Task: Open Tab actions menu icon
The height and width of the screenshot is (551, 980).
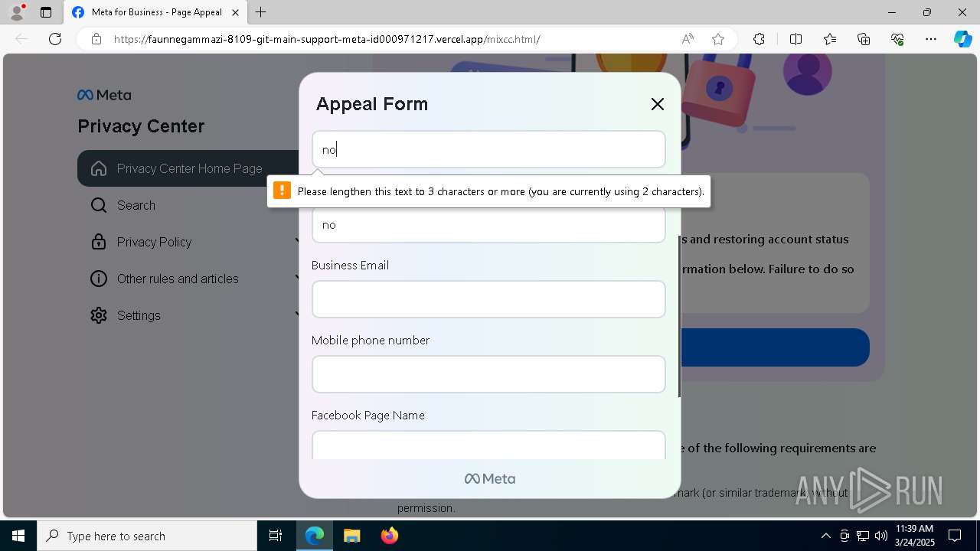Action: point(46,12)
